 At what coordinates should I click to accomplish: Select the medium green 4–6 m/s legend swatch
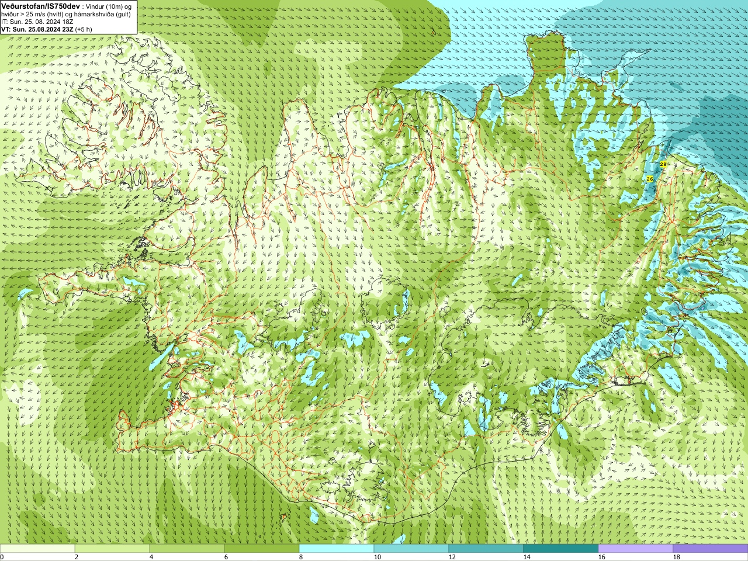[187, 549]
